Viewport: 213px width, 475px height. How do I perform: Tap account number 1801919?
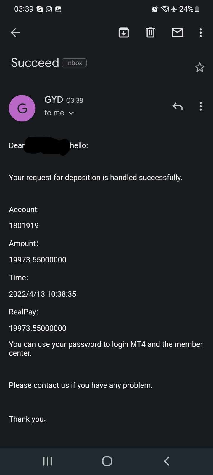pyautogui.click(x=24, y=225)
